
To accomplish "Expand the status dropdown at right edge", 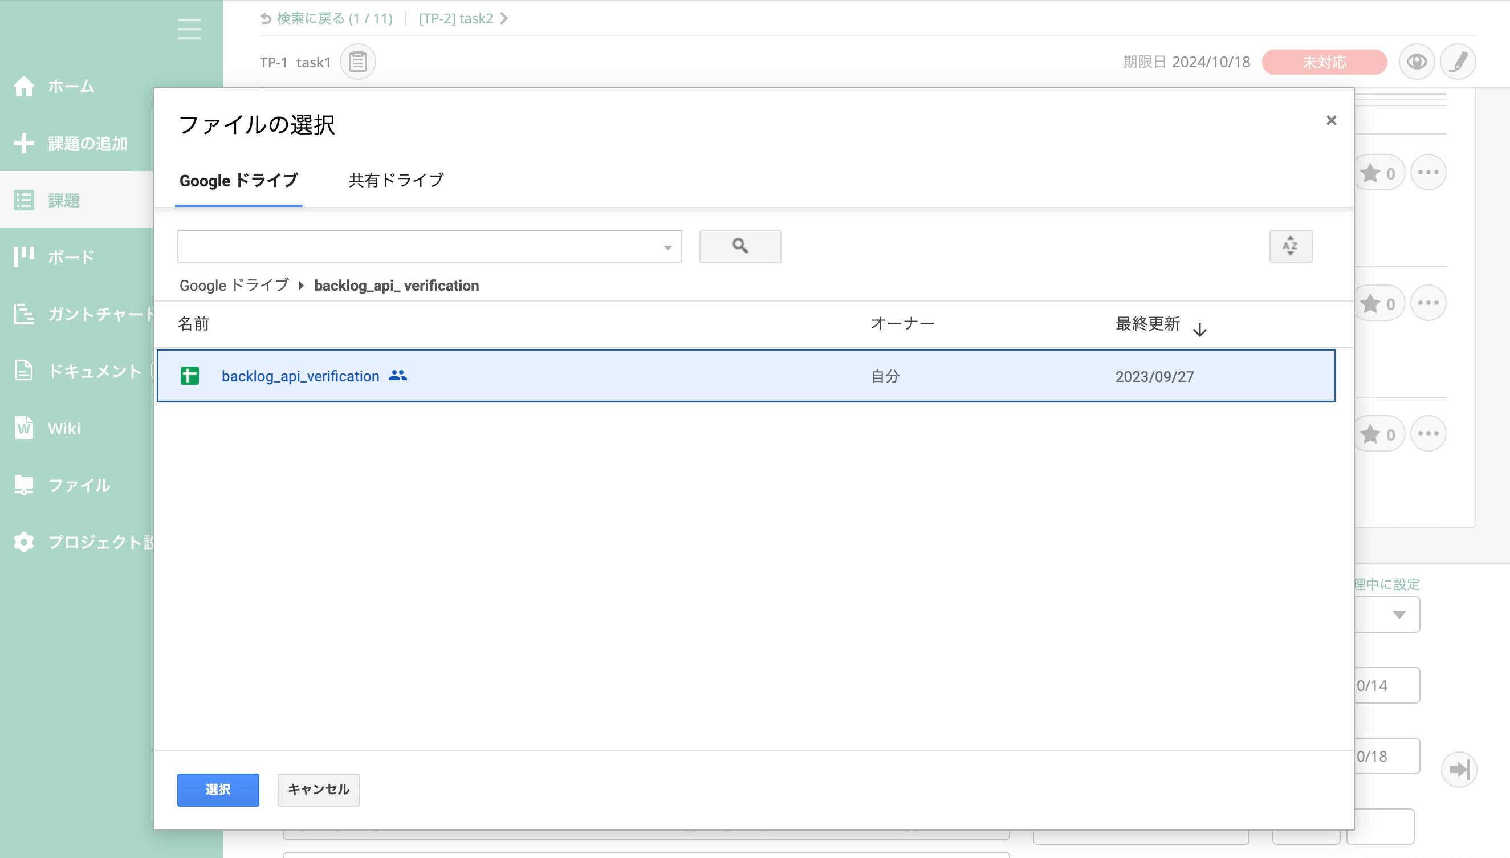I will [1399, 615].
